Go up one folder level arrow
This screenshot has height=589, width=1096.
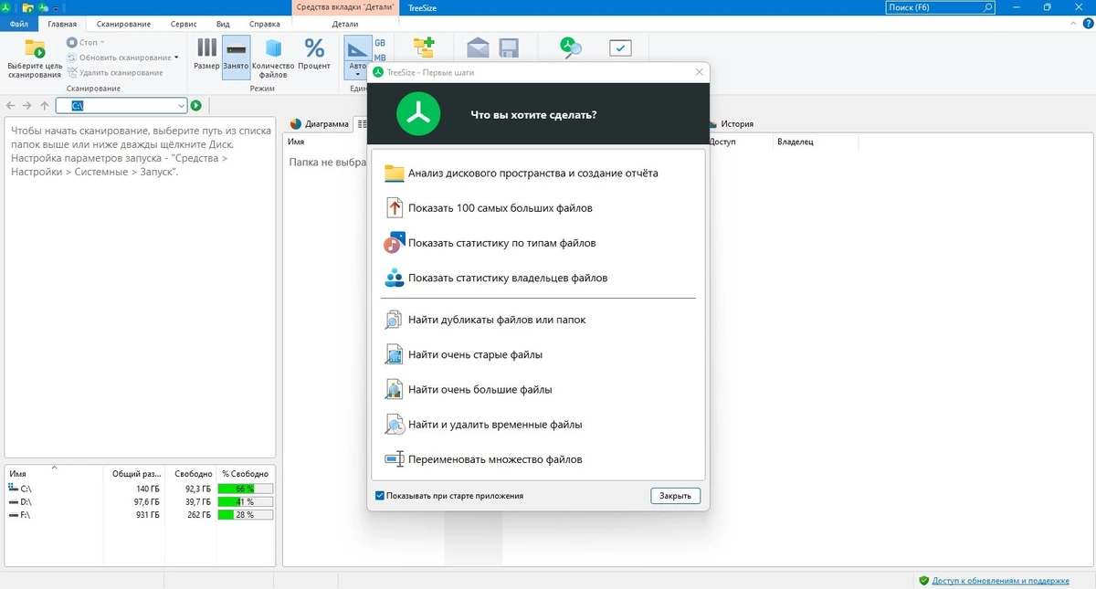(44, 106)
